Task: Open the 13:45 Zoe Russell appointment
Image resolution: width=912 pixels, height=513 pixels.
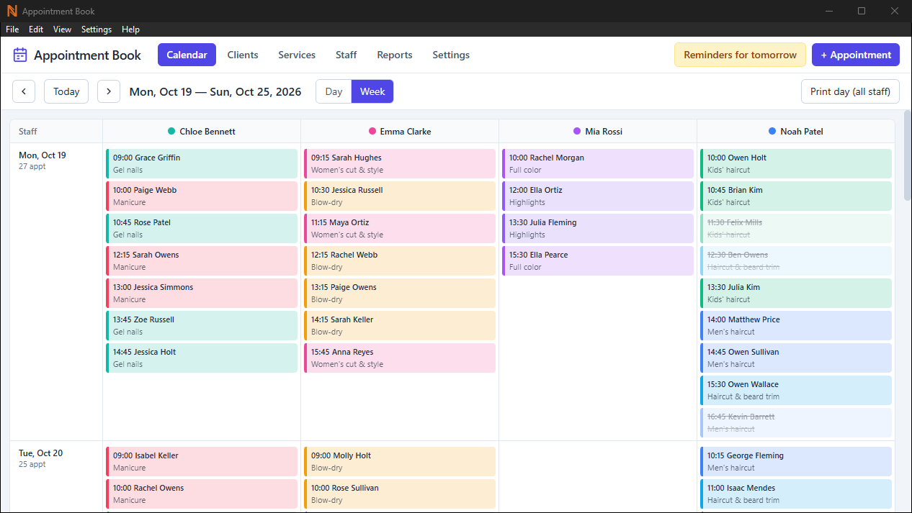Action: (202, 325)
